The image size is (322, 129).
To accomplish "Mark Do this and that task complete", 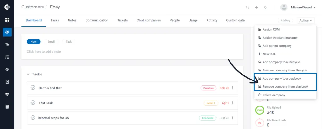I will coord(33,88).
